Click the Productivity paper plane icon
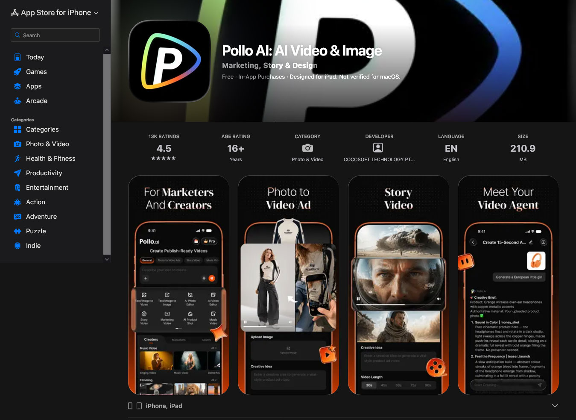 tap(18, 173)
